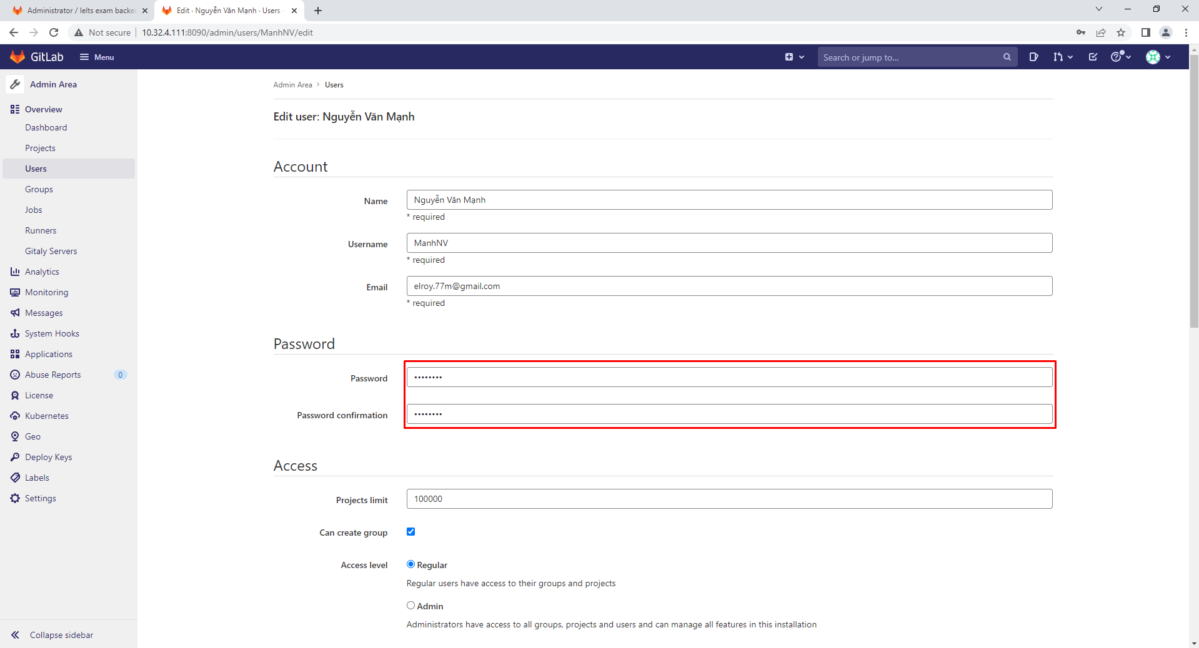Image resolution: width=1199 pixels, height=648 pixels.
Task: Open the saved passwords key icon
Action: 1081,32
